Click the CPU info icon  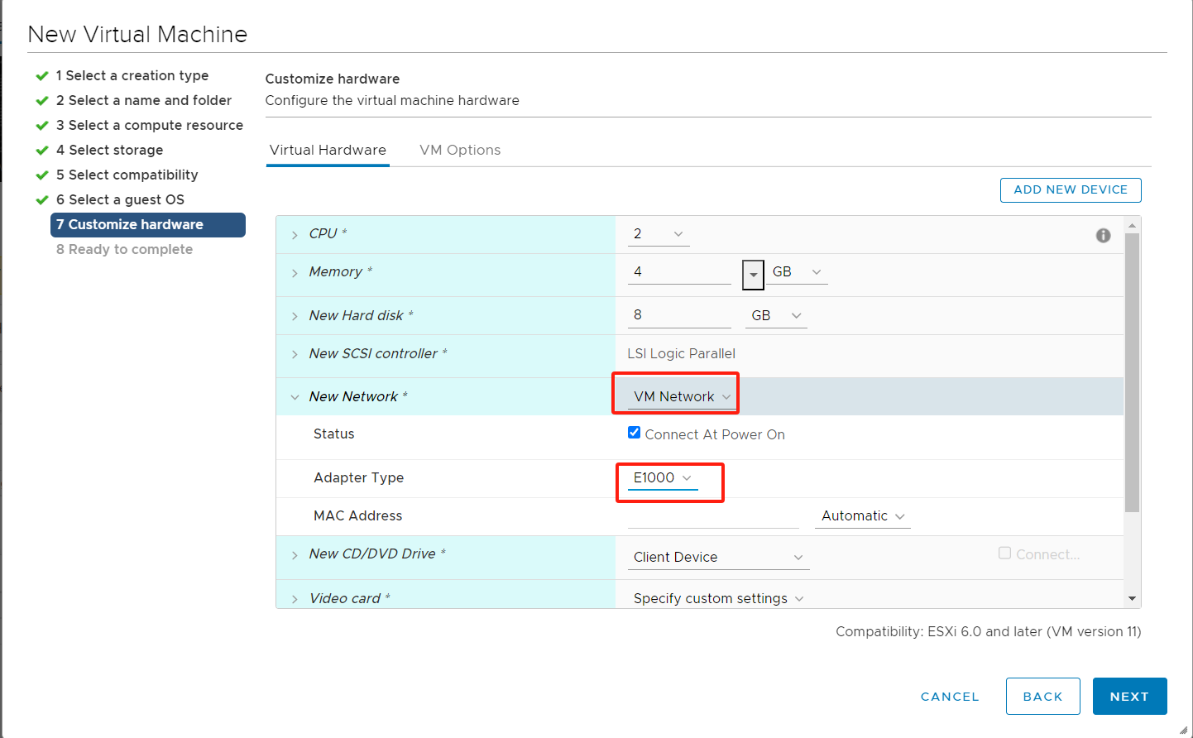pyautogui.click(x=1103, y=235)
